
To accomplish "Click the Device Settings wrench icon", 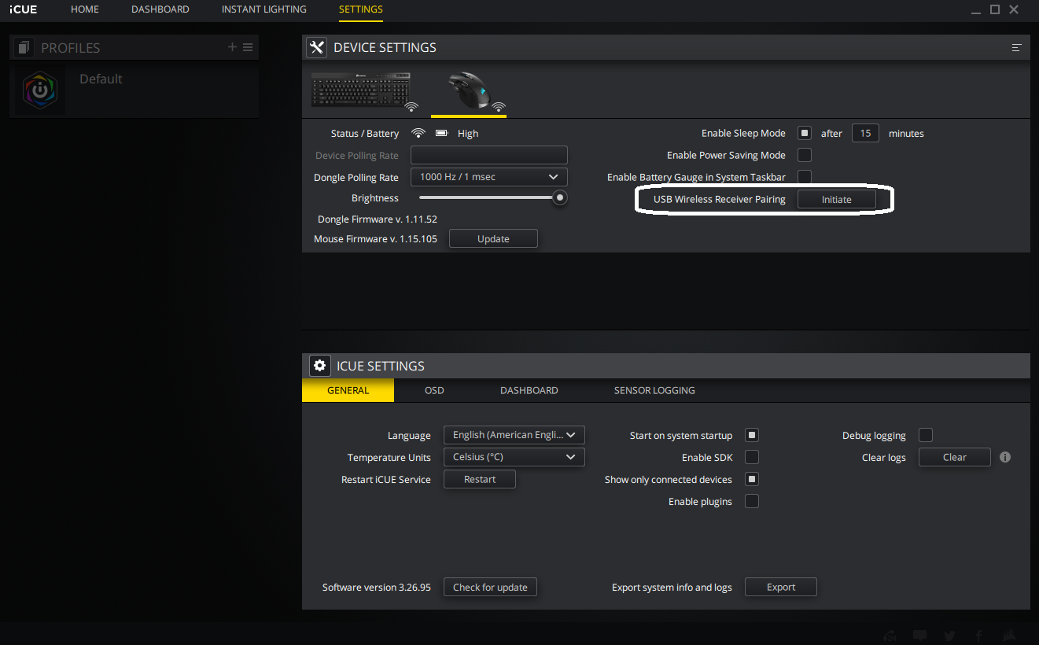I will coord(317,47).
